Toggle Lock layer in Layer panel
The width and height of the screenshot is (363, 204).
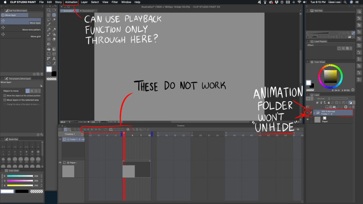pyautogui.click(x=329, y=103)
